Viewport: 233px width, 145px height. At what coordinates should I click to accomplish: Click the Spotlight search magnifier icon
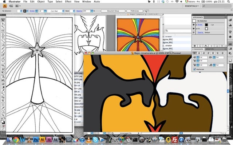pos(229,2)
